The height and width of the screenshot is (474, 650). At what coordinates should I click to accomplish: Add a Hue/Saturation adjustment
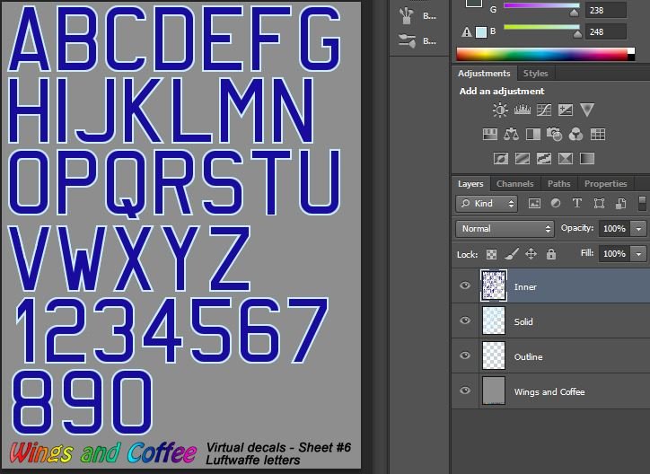pyautogui.click(x=490, y=135)
